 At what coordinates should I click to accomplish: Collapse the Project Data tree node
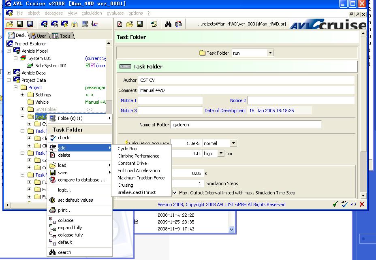9,80
